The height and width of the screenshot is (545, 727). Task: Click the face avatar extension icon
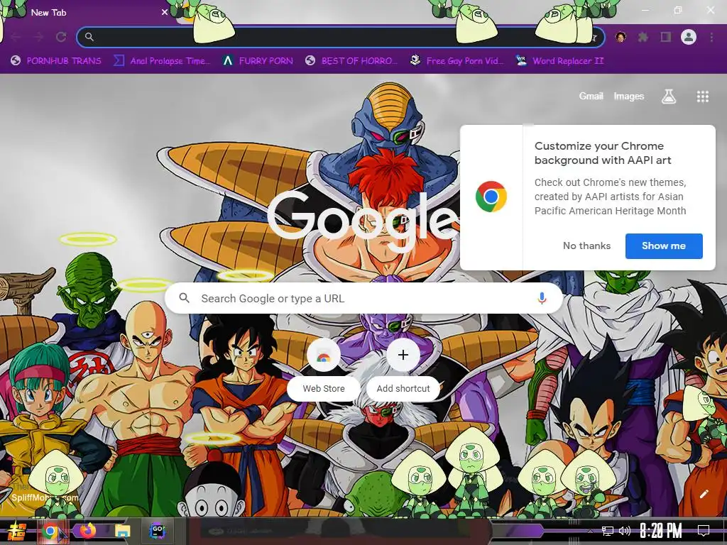coord(621,37)
